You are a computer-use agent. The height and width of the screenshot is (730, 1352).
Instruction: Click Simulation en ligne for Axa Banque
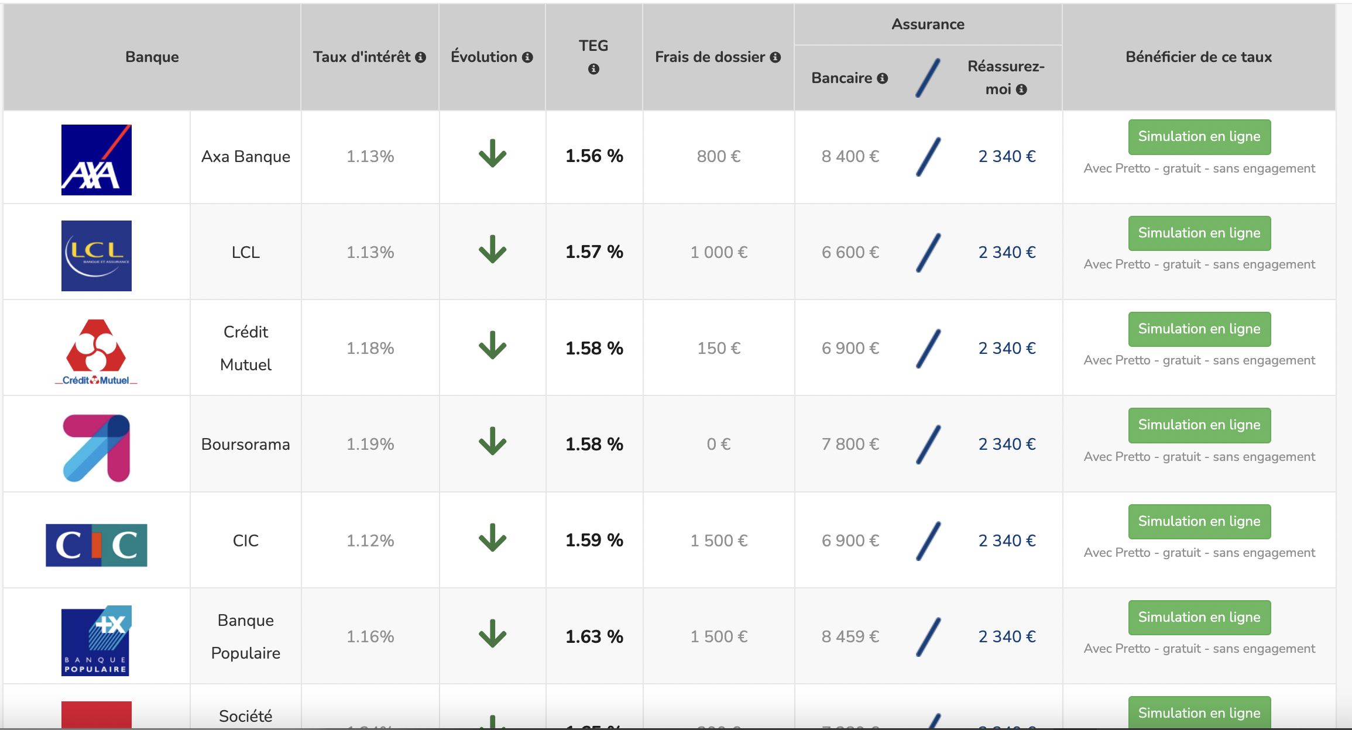[1199, 137]
